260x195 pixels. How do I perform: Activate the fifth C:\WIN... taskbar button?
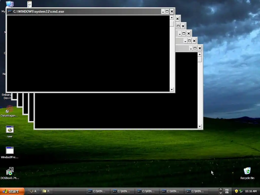coord(196,191)
